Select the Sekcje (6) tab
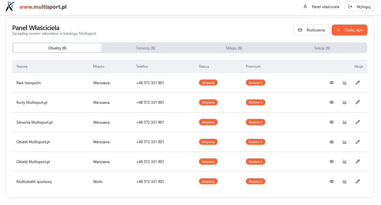The image size is (381, 205). (x=322, y=48)
